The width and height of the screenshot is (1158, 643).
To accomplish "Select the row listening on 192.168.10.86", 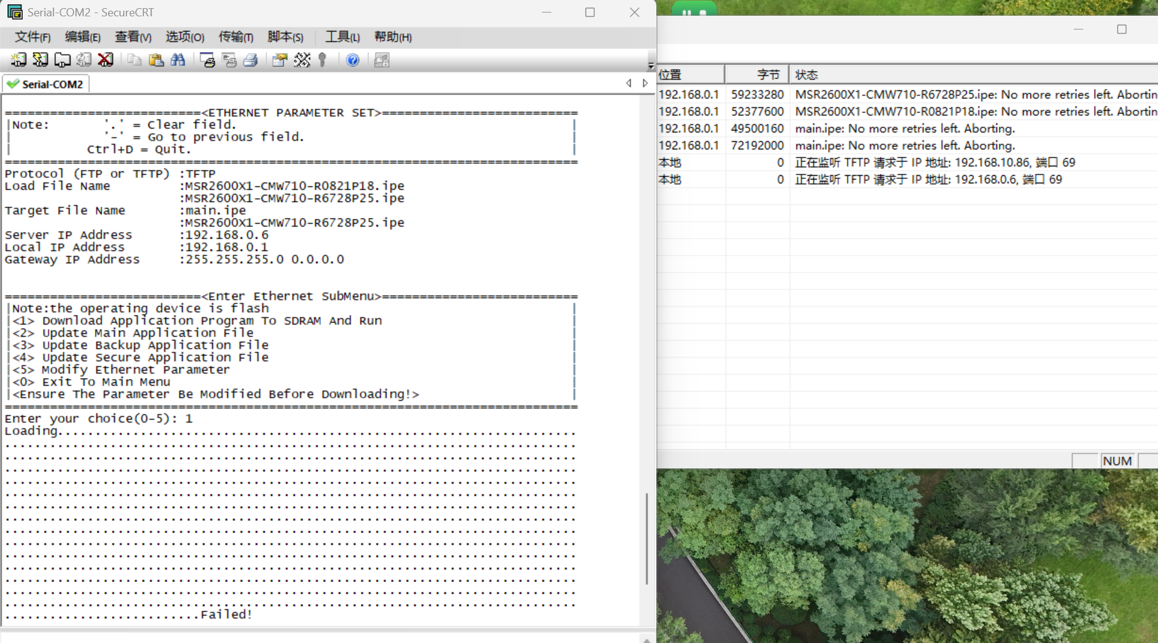I will [x=907, y=162].
